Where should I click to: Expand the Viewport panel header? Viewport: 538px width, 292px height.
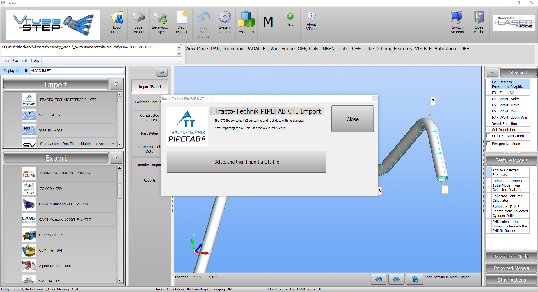click(x=518, y=73)
